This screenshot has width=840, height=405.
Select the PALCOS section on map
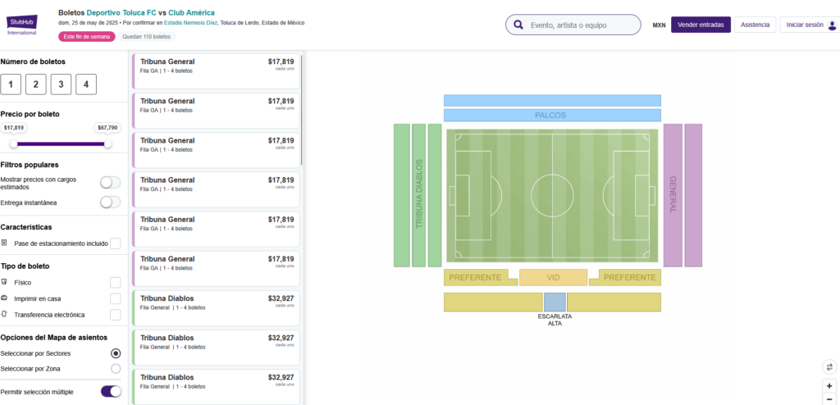point(552,115)
